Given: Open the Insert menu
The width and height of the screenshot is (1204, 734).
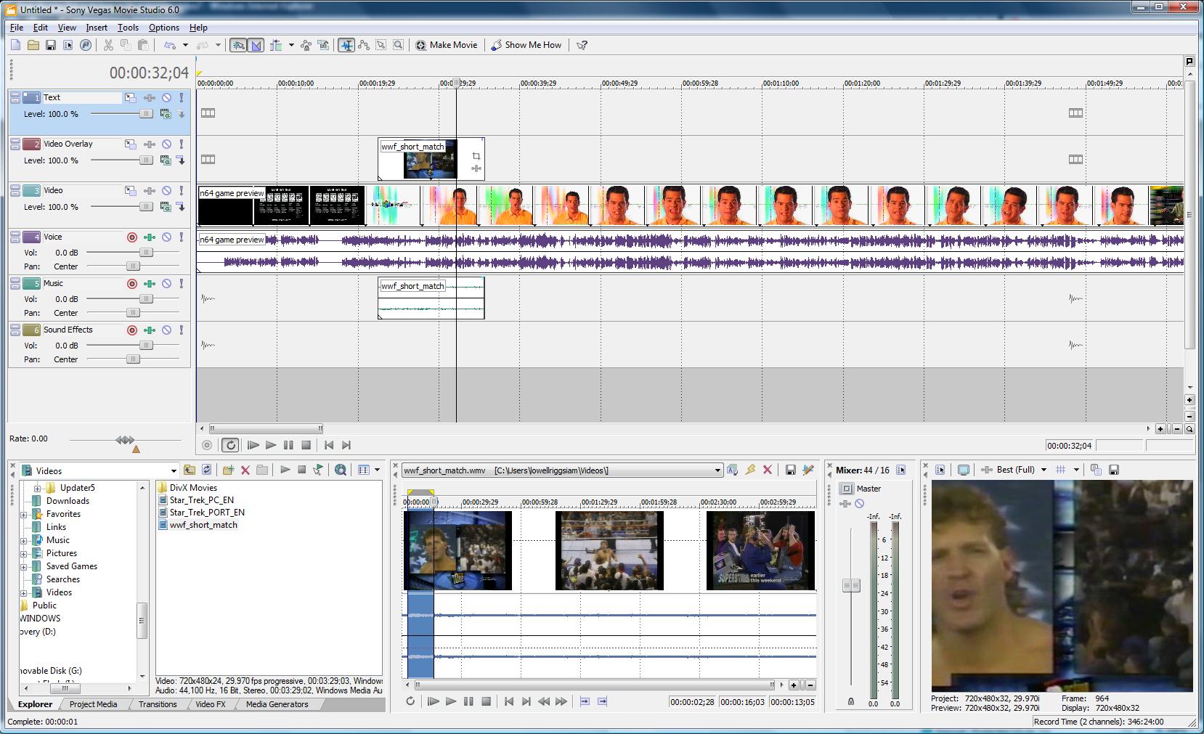Looking at the screenshot, I should pyautogui.click(x=97, y=28).
